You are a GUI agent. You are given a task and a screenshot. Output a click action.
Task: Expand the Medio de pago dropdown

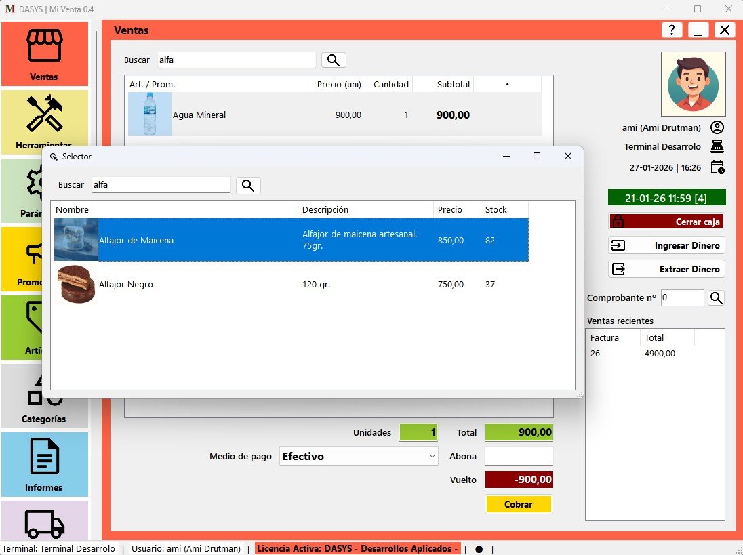click(x=433, y=457)
